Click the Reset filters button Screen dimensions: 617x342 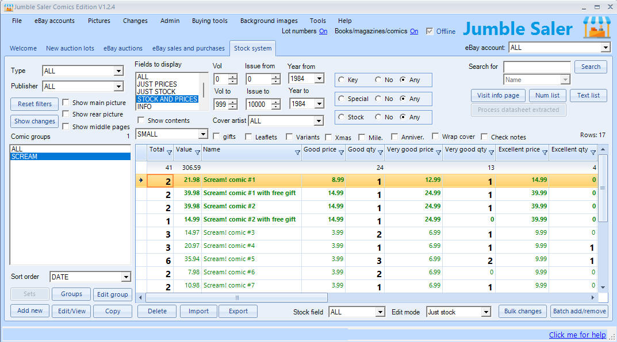tap(35, 104)
